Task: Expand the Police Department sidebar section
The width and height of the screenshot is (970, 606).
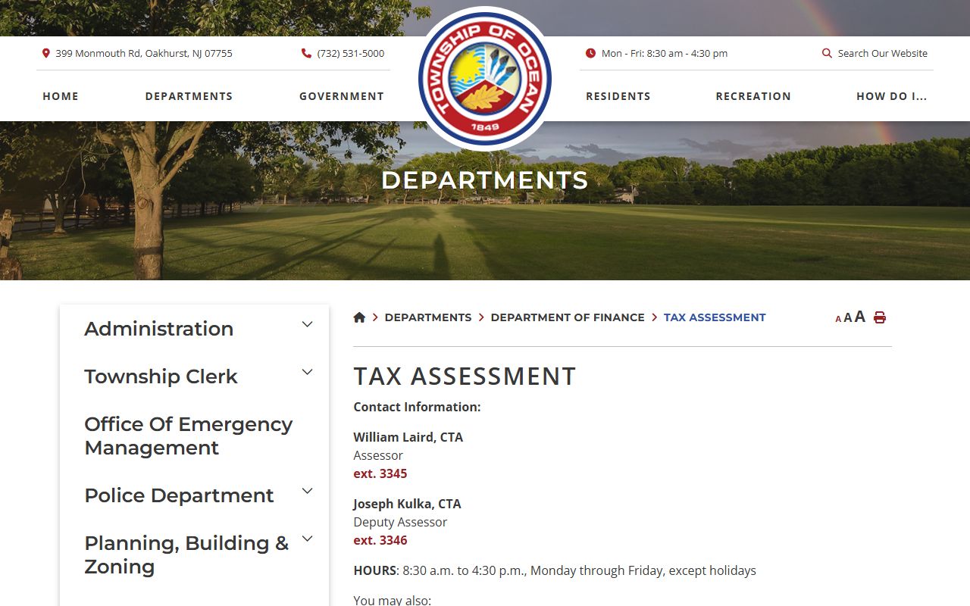Action: (307, 491)
